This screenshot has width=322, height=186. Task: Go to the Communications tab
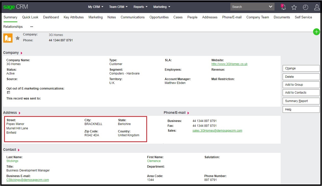click(133, 17)
